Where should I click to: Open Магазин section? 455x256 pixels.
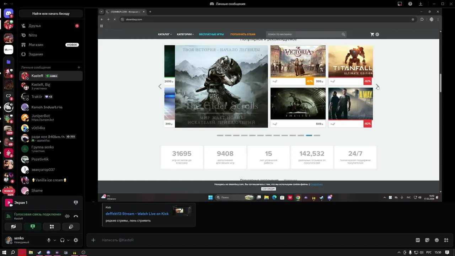[x=51, y=45]
